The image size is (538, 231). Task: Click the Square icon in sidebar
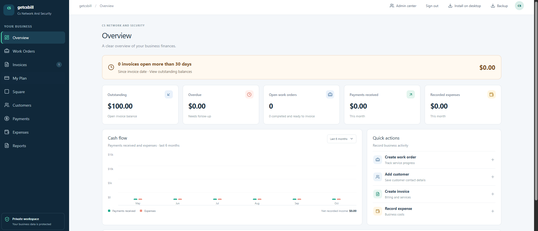tap(7, 91)
